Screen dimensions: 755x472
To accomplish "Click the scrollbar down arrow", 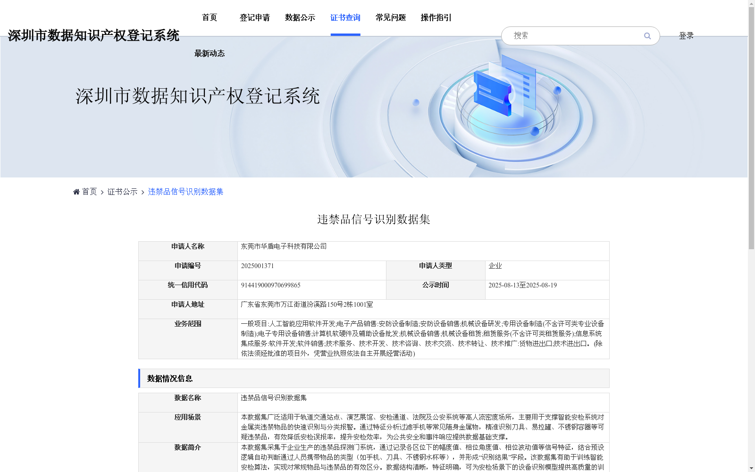I will click(751, 468).
